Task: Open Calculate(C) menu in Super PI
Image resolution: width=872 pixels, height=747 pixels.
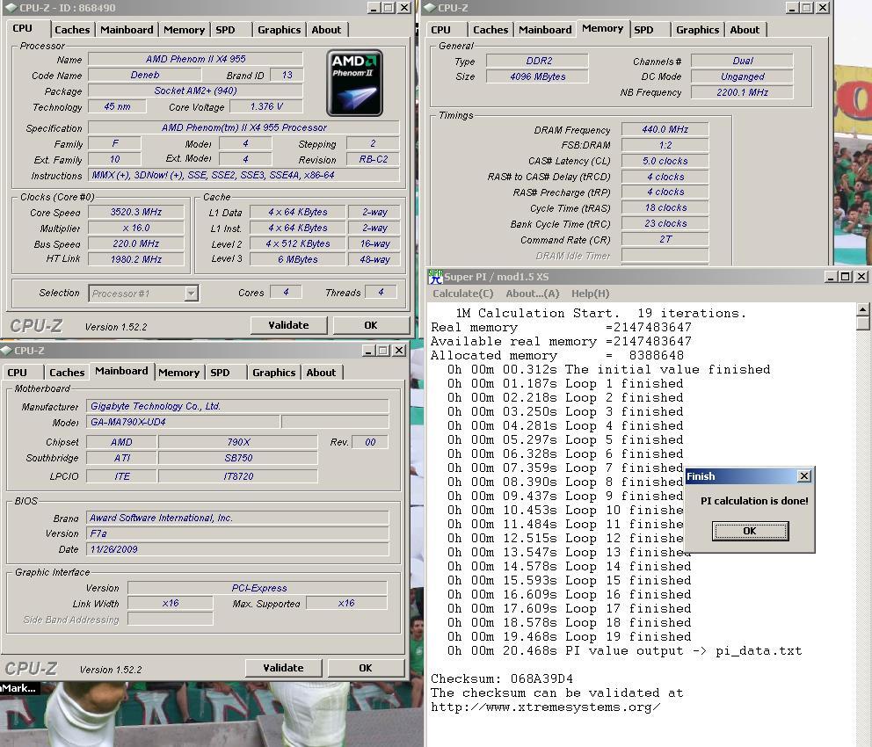Action: coord(462,294)
